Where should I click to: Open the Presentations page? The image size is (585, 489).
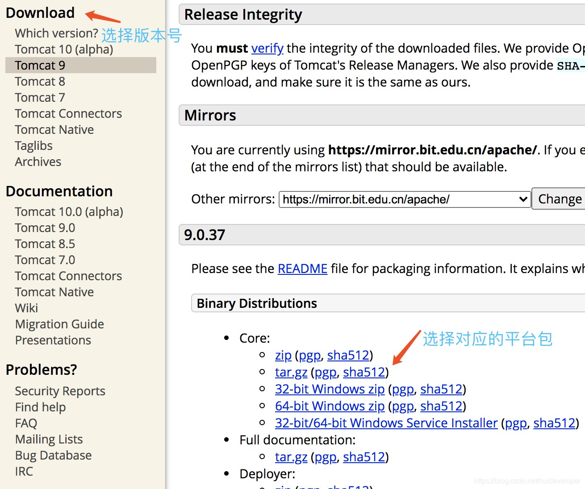pos(53,340)
